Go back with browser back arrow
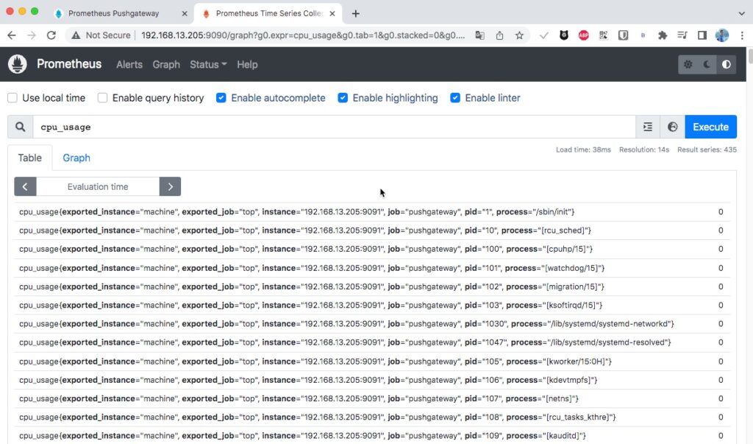The image size is (753, 444). pos(12,35)
